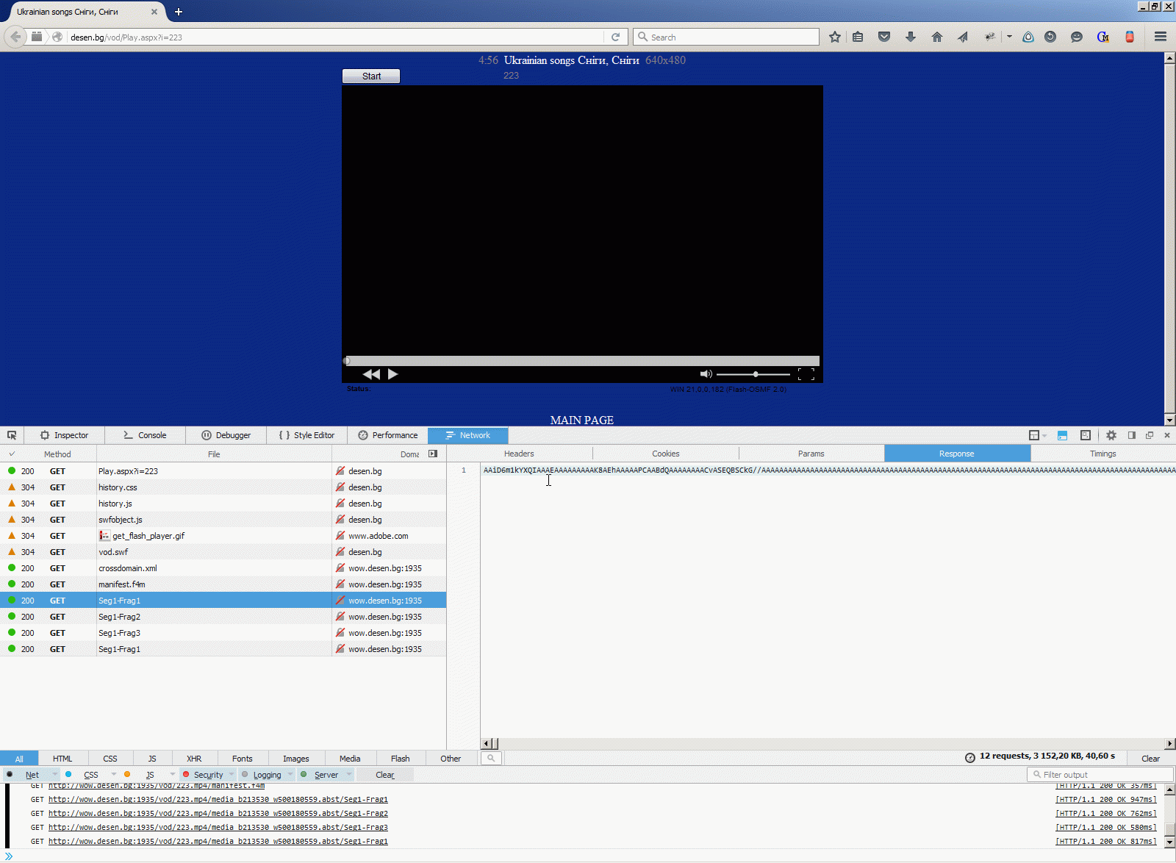This screenshot has width=1176, height=863.
Task: Reload the page from address bar
Action: [616, 37]
